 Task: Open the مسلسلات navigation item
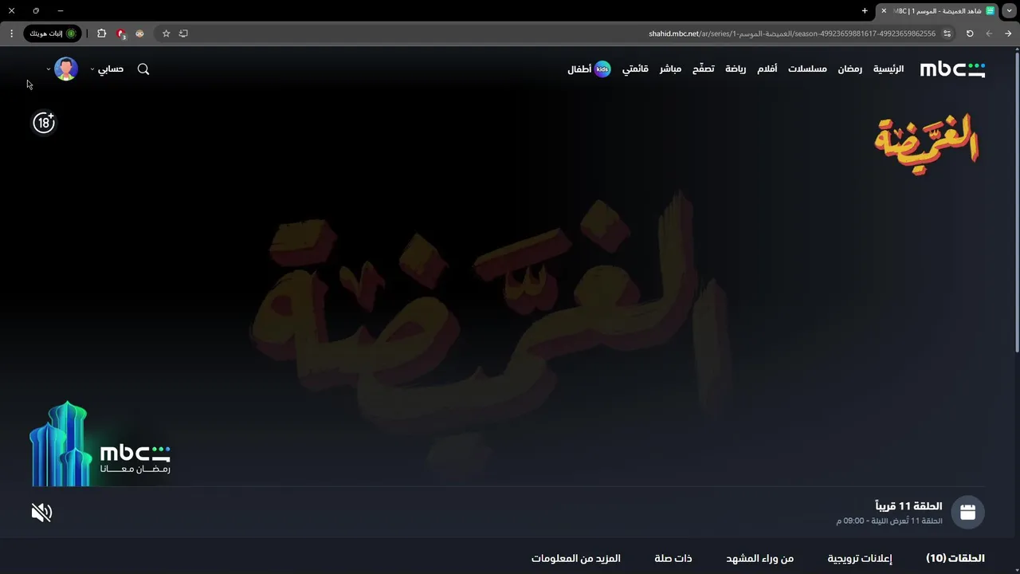tap(807, 69)
